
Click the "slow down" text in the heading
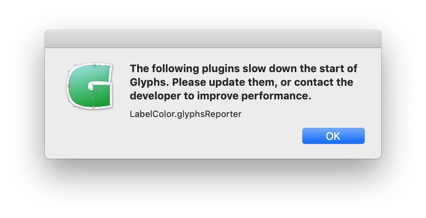269,69
